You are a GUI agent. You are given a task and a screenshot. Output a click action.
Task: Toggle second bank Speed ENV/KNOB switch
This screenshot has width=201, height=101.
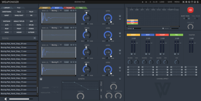[x=87, y=41]
